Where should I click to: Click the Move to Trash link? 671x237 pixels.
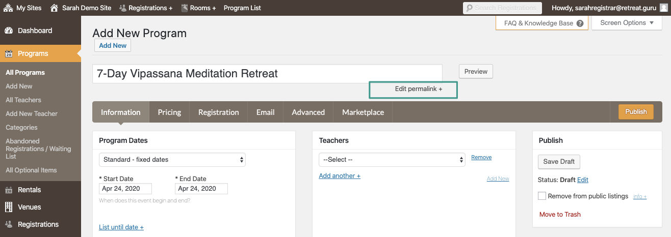(560, 215)
